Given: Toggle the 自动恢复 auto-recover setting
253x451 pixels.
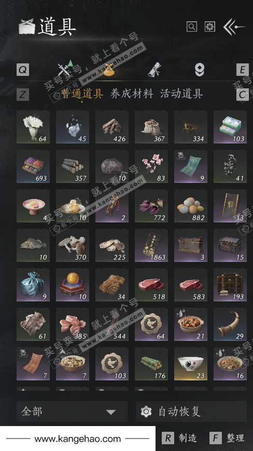Looking at the screenshot, I should [191, 412].
